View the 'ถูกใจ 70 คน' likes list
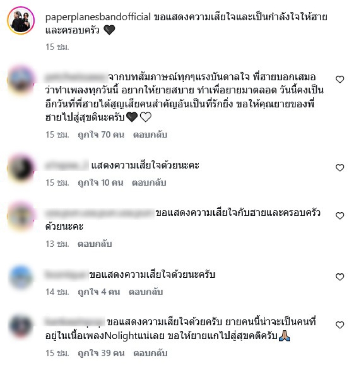Image resolution: width=354 pixels, height=375 pixels. [x=101, y=135]
